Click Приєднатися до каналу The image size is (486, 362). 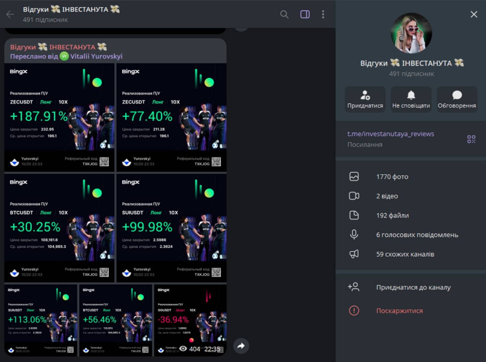point(413,287)
